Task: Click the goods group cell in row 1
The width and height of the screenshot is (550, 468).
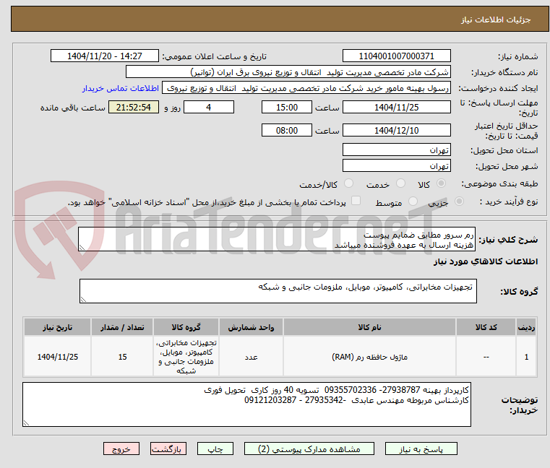Action: coord(186,357)
